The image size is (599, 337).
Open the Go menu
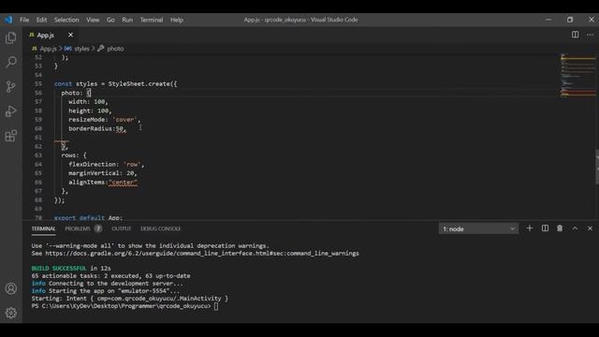pyautogui.click(x=110, y=20)
